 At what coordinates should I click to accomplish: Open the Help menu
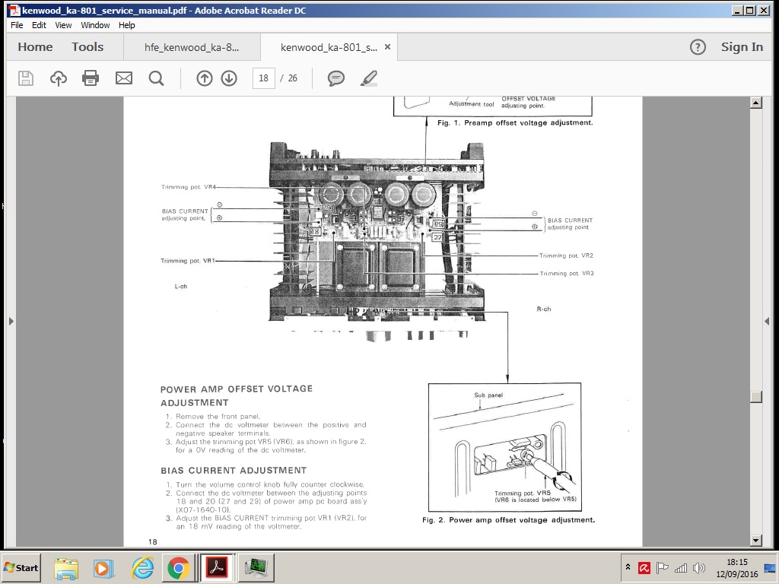click(x=127, y=25)
